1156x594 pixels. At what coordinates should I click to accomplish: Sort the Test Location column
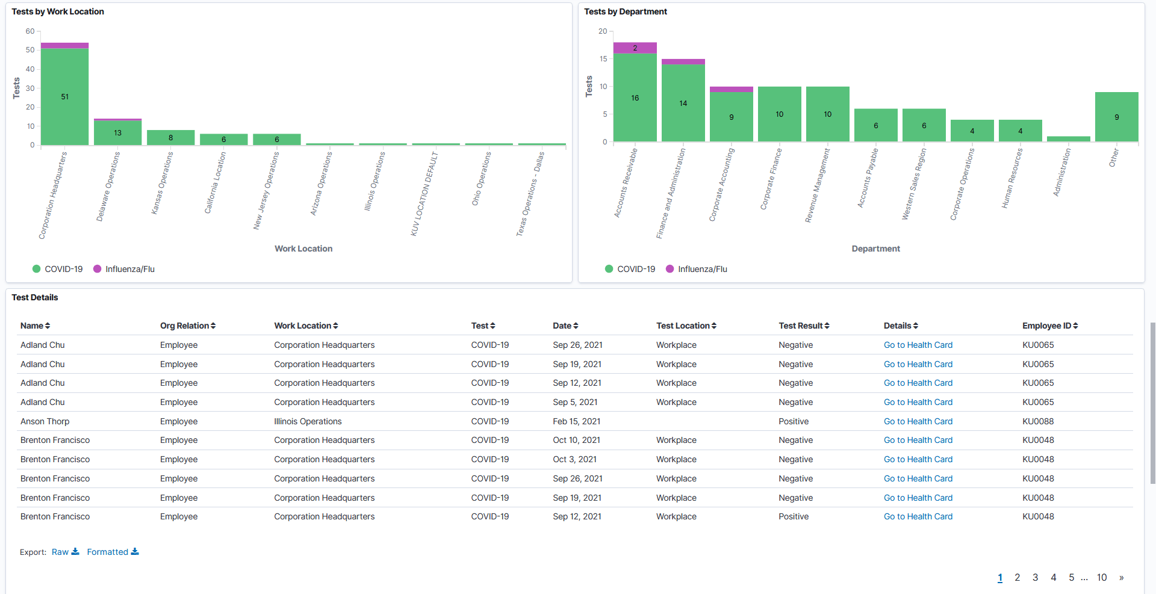713,326
